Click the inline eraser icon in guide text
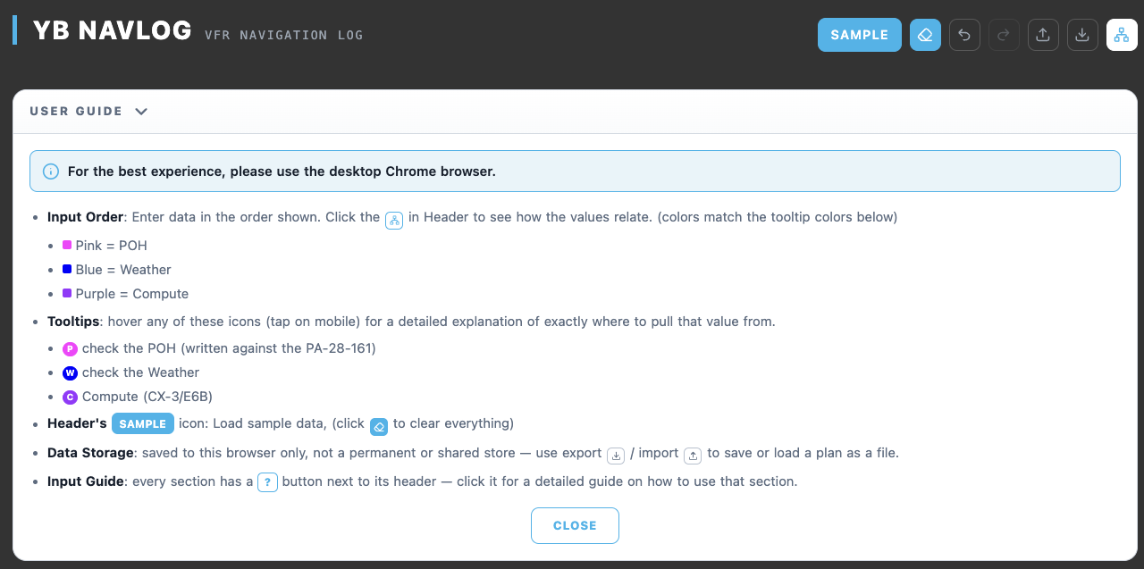1144x569 pixels. 379,426
